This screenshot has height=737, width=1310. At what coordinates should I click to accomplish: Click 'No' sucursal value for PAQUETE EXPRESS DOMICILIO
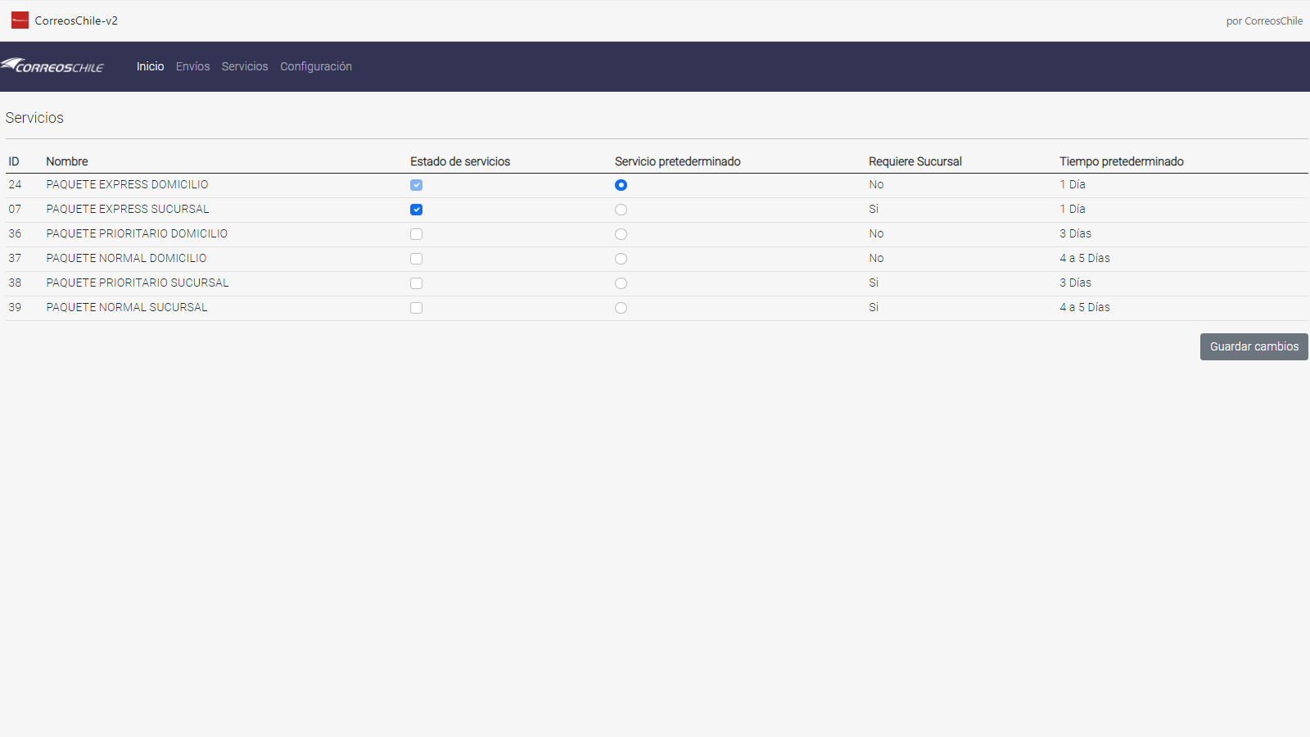[x=876, y=184]
